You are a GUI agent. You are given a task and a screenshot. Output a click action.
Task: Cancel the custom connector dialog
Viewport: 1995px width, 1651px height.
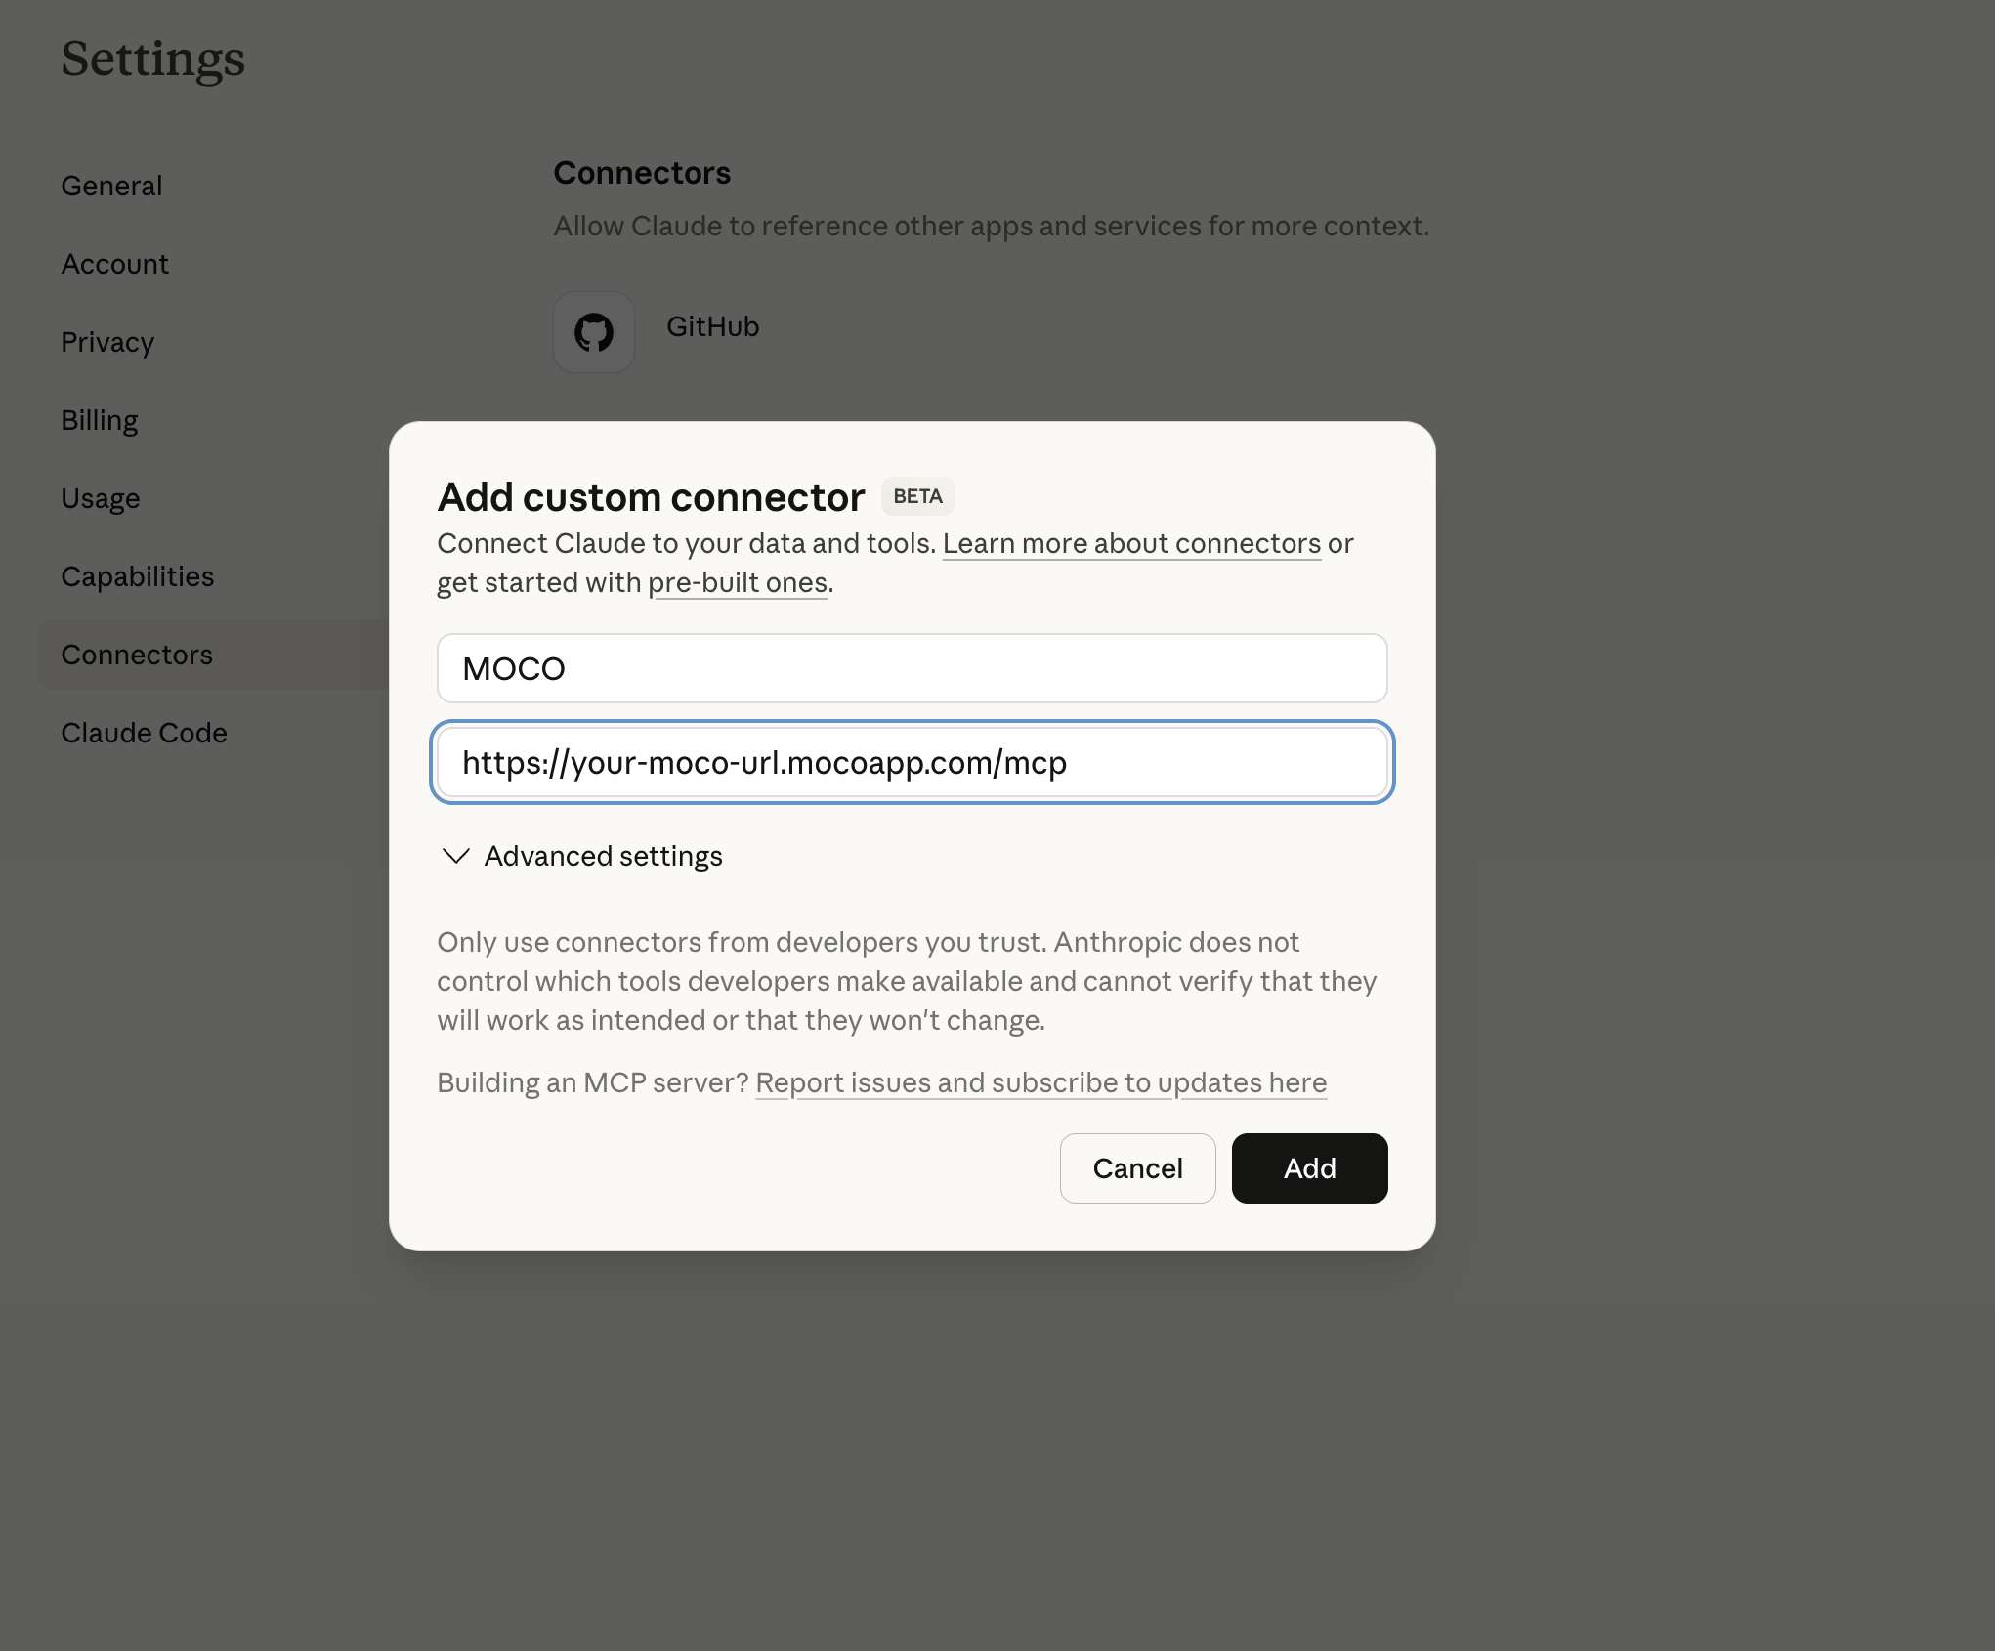1137,1168
